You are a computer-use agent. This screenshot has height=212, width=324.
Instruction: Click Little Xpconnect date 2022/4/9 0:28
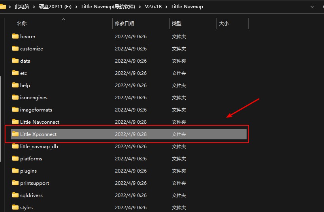point(131,134)
